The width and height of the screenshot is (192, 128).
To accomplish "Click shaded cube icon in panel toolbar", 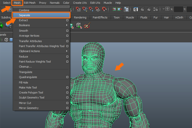I will (11, 40).
